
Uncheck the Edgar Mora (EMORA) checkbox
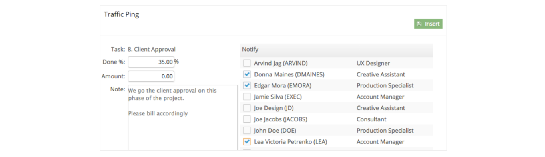247,85
